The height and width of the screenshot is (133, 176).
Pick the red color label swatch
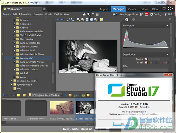(x=149, y=62)
